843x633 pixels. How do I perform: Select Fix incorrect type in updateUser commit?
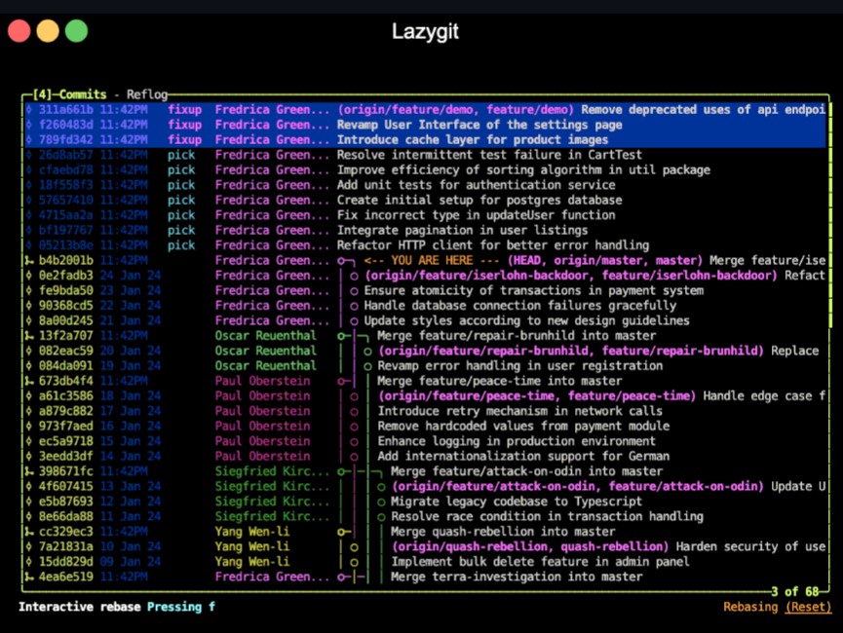[x=425, y=215]
